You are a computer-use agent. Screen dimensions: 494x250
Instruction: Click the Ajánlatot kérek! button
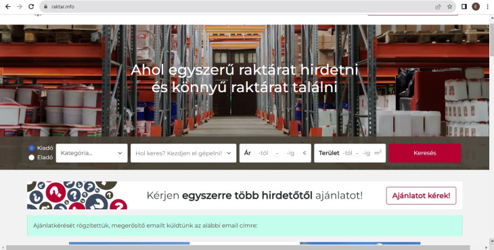pyautogui.click(x=421, y=196)
